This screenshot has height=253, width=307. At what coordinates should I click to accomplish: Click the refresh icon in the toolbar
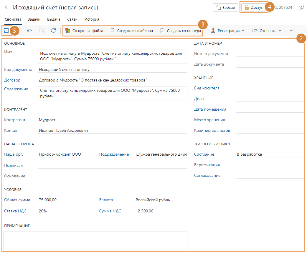coord(53,31)
